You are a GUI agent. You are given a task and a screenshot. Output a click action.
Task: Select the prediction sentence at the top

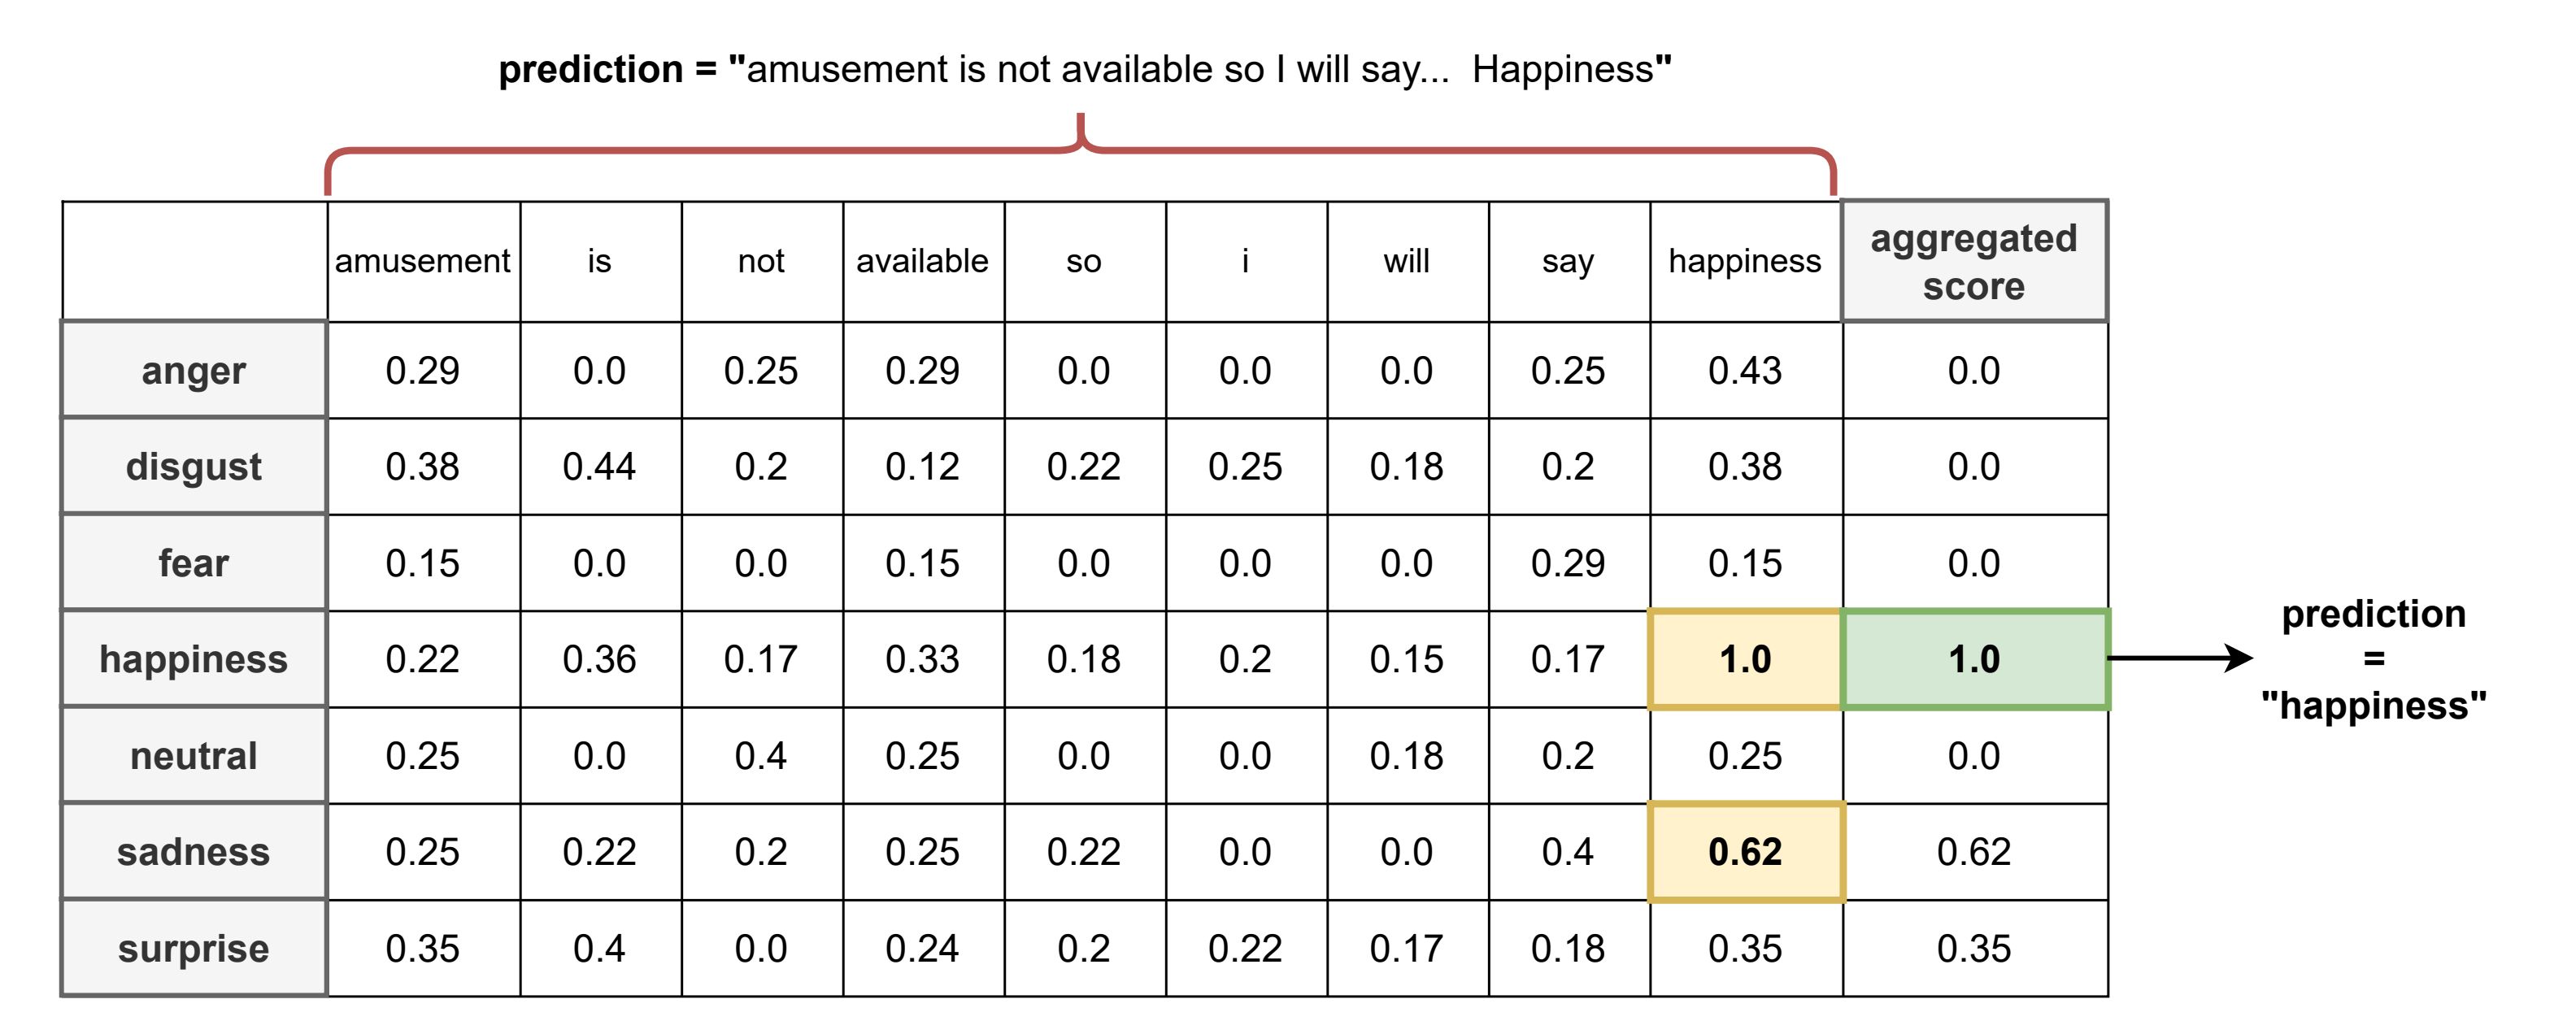pyautogui.click(x=1085, y=69)
